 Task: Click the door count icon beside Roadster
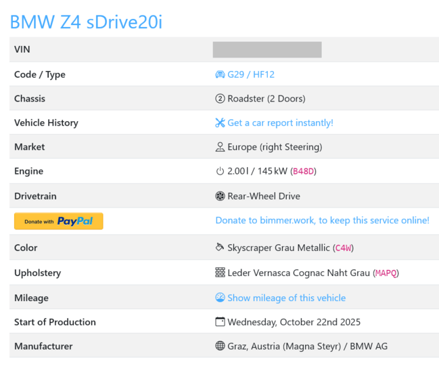click(220, 99)
